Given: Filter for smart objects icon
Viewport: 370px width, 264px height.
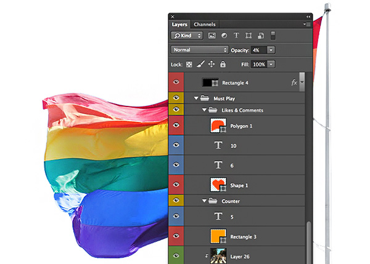Looking at the screenshot, I should pyautogui.click(x=260, y=36).
